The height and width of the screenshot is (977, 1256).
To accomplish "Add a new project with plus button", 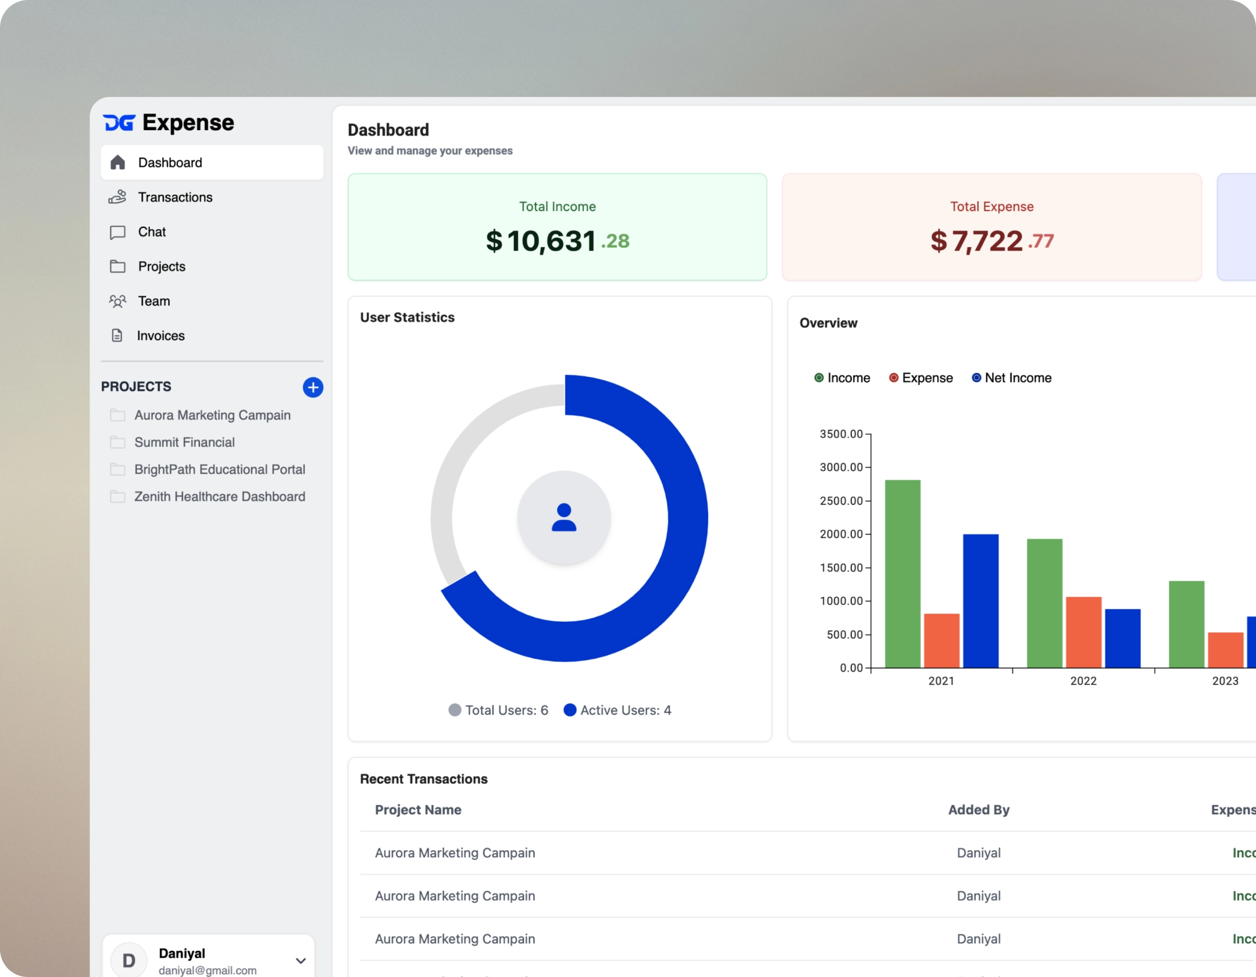I will [x=313, y=387].
